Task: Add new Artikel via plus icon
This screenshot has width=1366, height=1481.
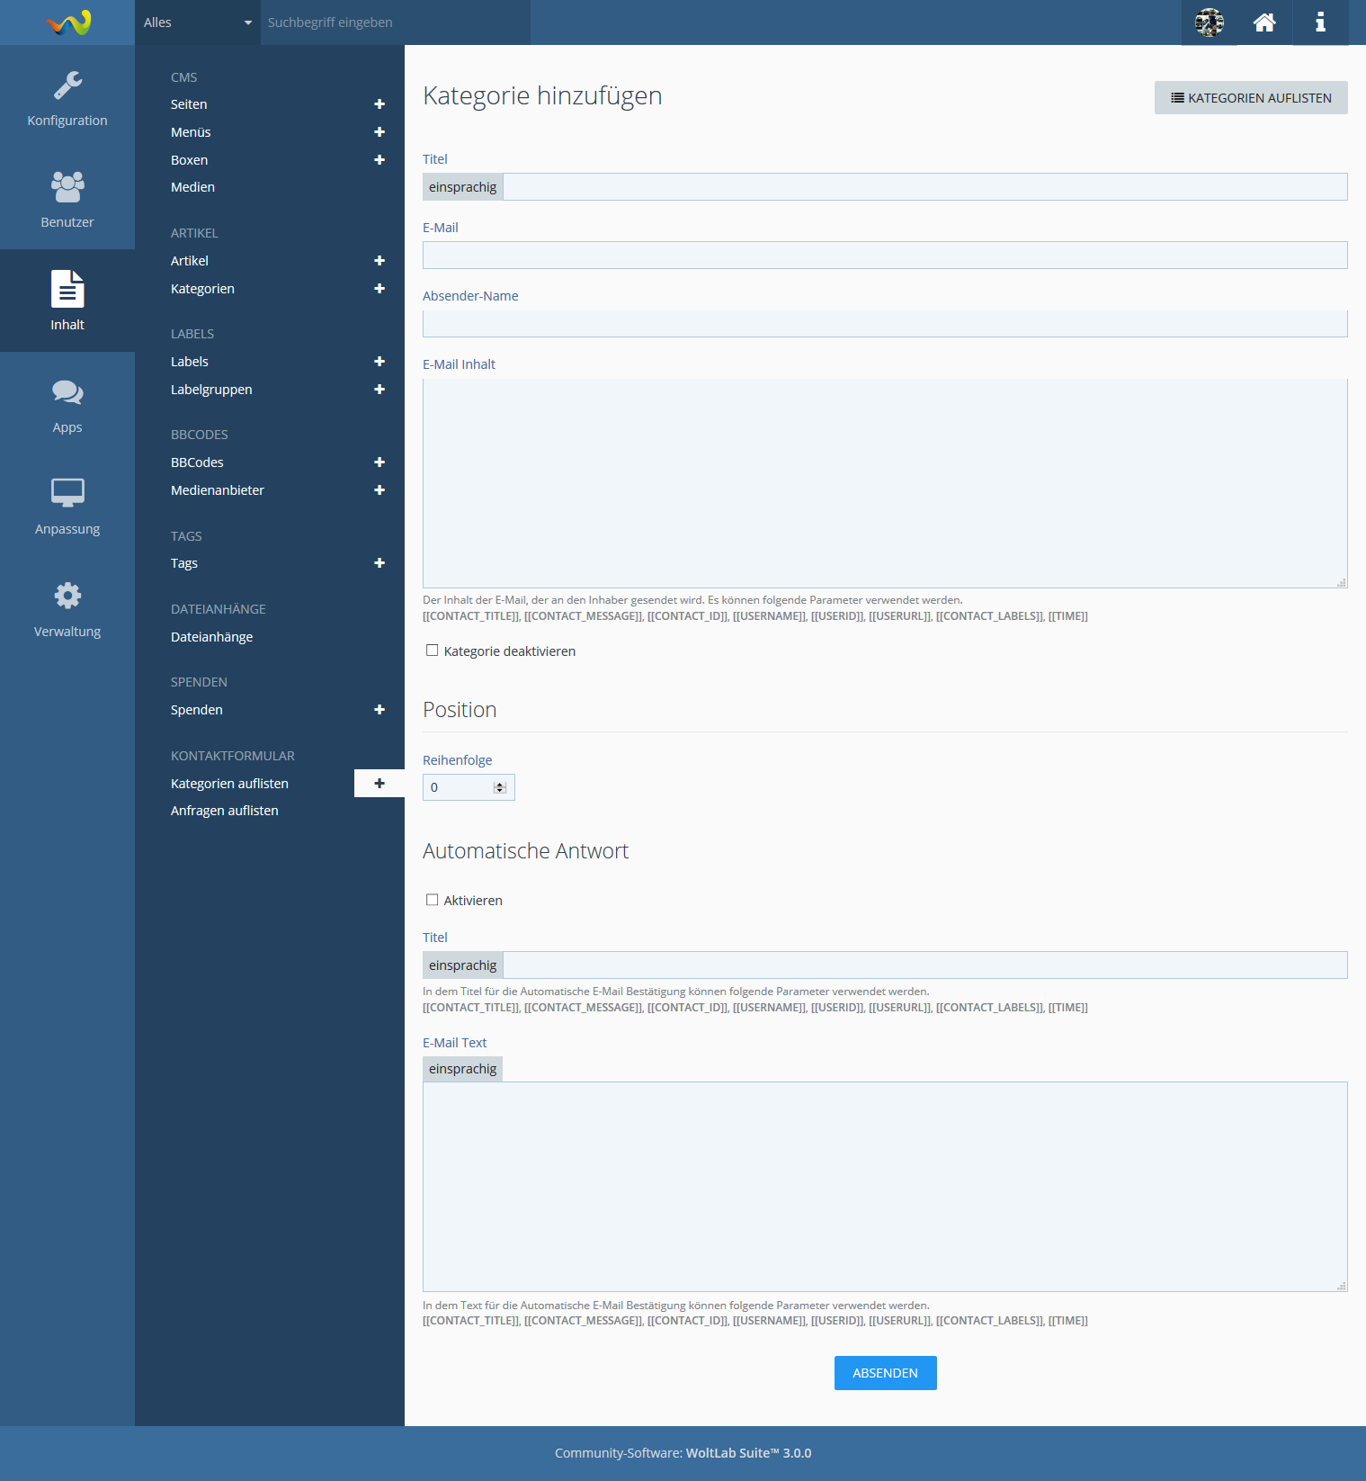Action: click(379, 261)
